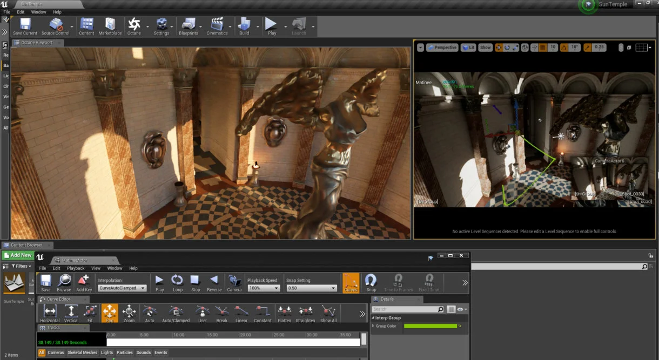
Task: Select the Skeletal Meshes track filter tab
Action: pyautogui.click(x=83, y=352)
